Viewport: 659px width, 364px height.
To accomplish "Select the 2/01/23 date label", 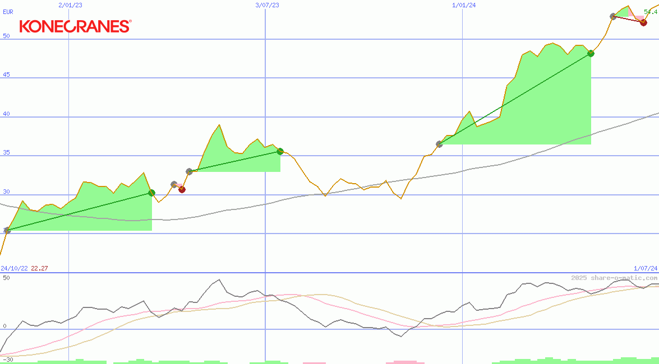I will point(70,5).
